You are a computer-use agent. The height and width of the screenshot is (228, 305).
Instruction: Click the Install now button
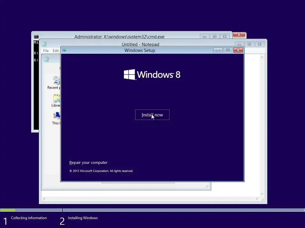152,115
